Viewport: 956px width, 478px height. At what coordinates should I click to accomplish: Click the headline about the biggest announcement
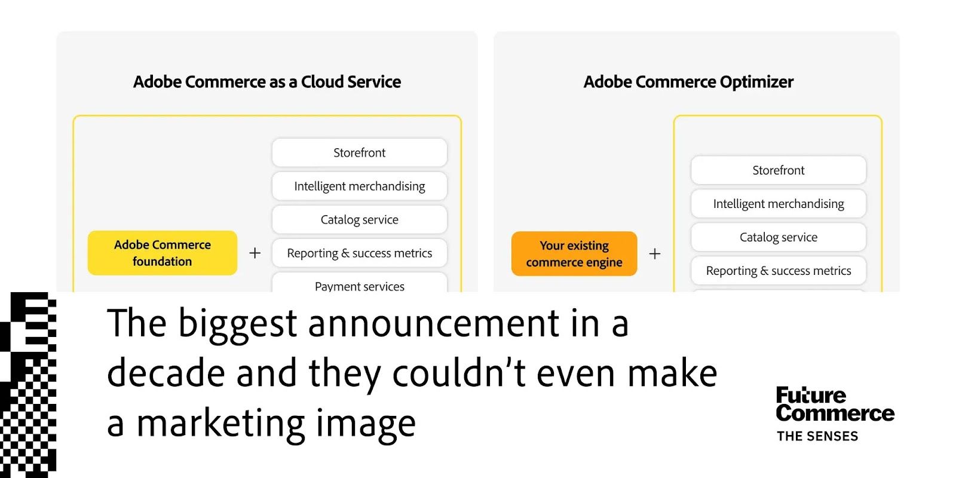pyautogui.click(x=412, y=373)
